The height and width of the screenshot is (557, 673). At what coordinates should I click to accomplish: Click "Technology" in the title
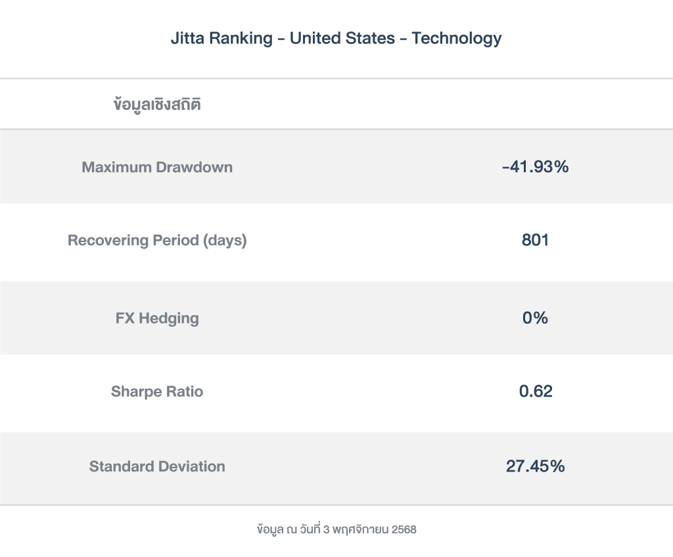456,38
